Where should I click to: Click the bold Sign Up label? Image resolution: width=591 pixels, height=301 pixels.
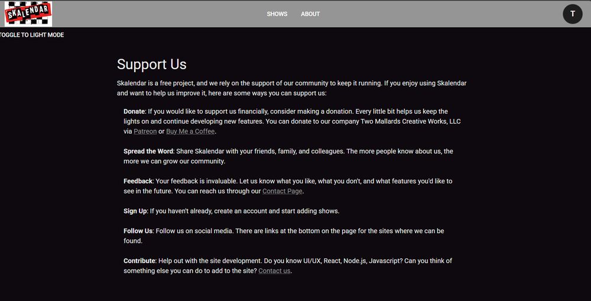pyautogui.click(x=135, y=211)
